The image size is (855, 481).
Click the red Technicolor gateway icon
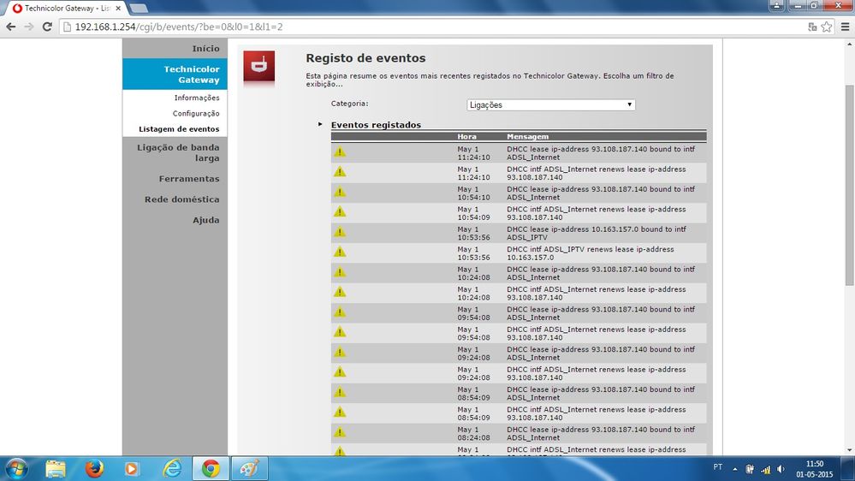259,66
